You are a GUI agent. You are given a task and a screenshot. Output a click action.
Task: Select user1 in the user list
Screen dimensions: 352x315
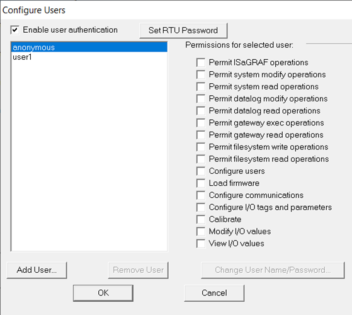tap(89, 57)
